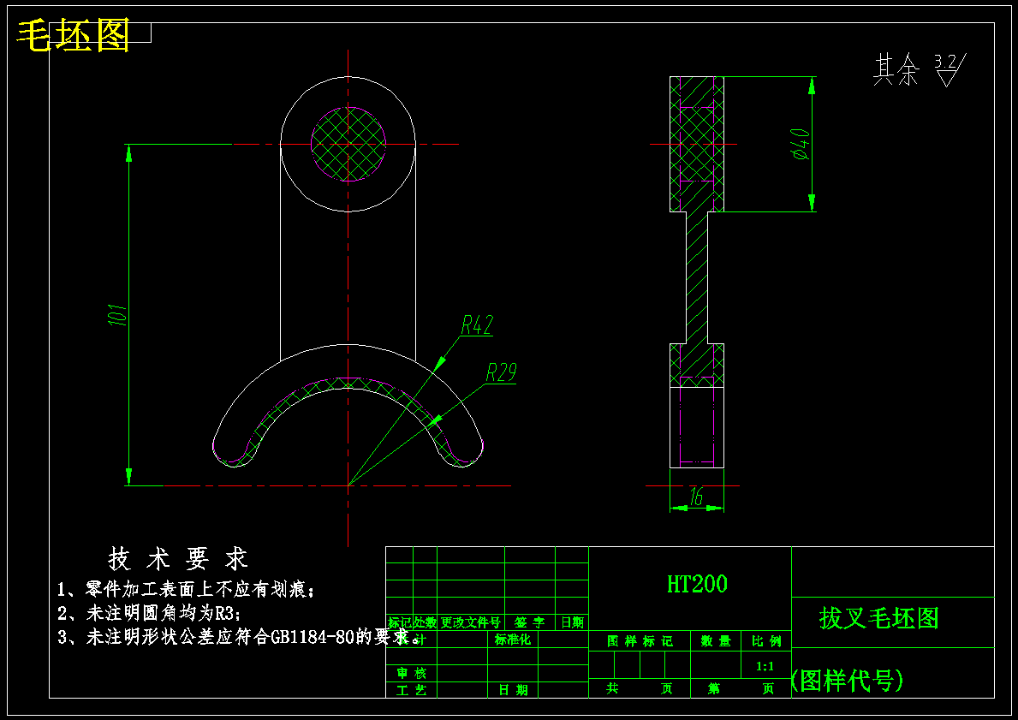1018x720 pixels.
Task: Click the 图样标记 header cell
Action: (x=640, y=641)
